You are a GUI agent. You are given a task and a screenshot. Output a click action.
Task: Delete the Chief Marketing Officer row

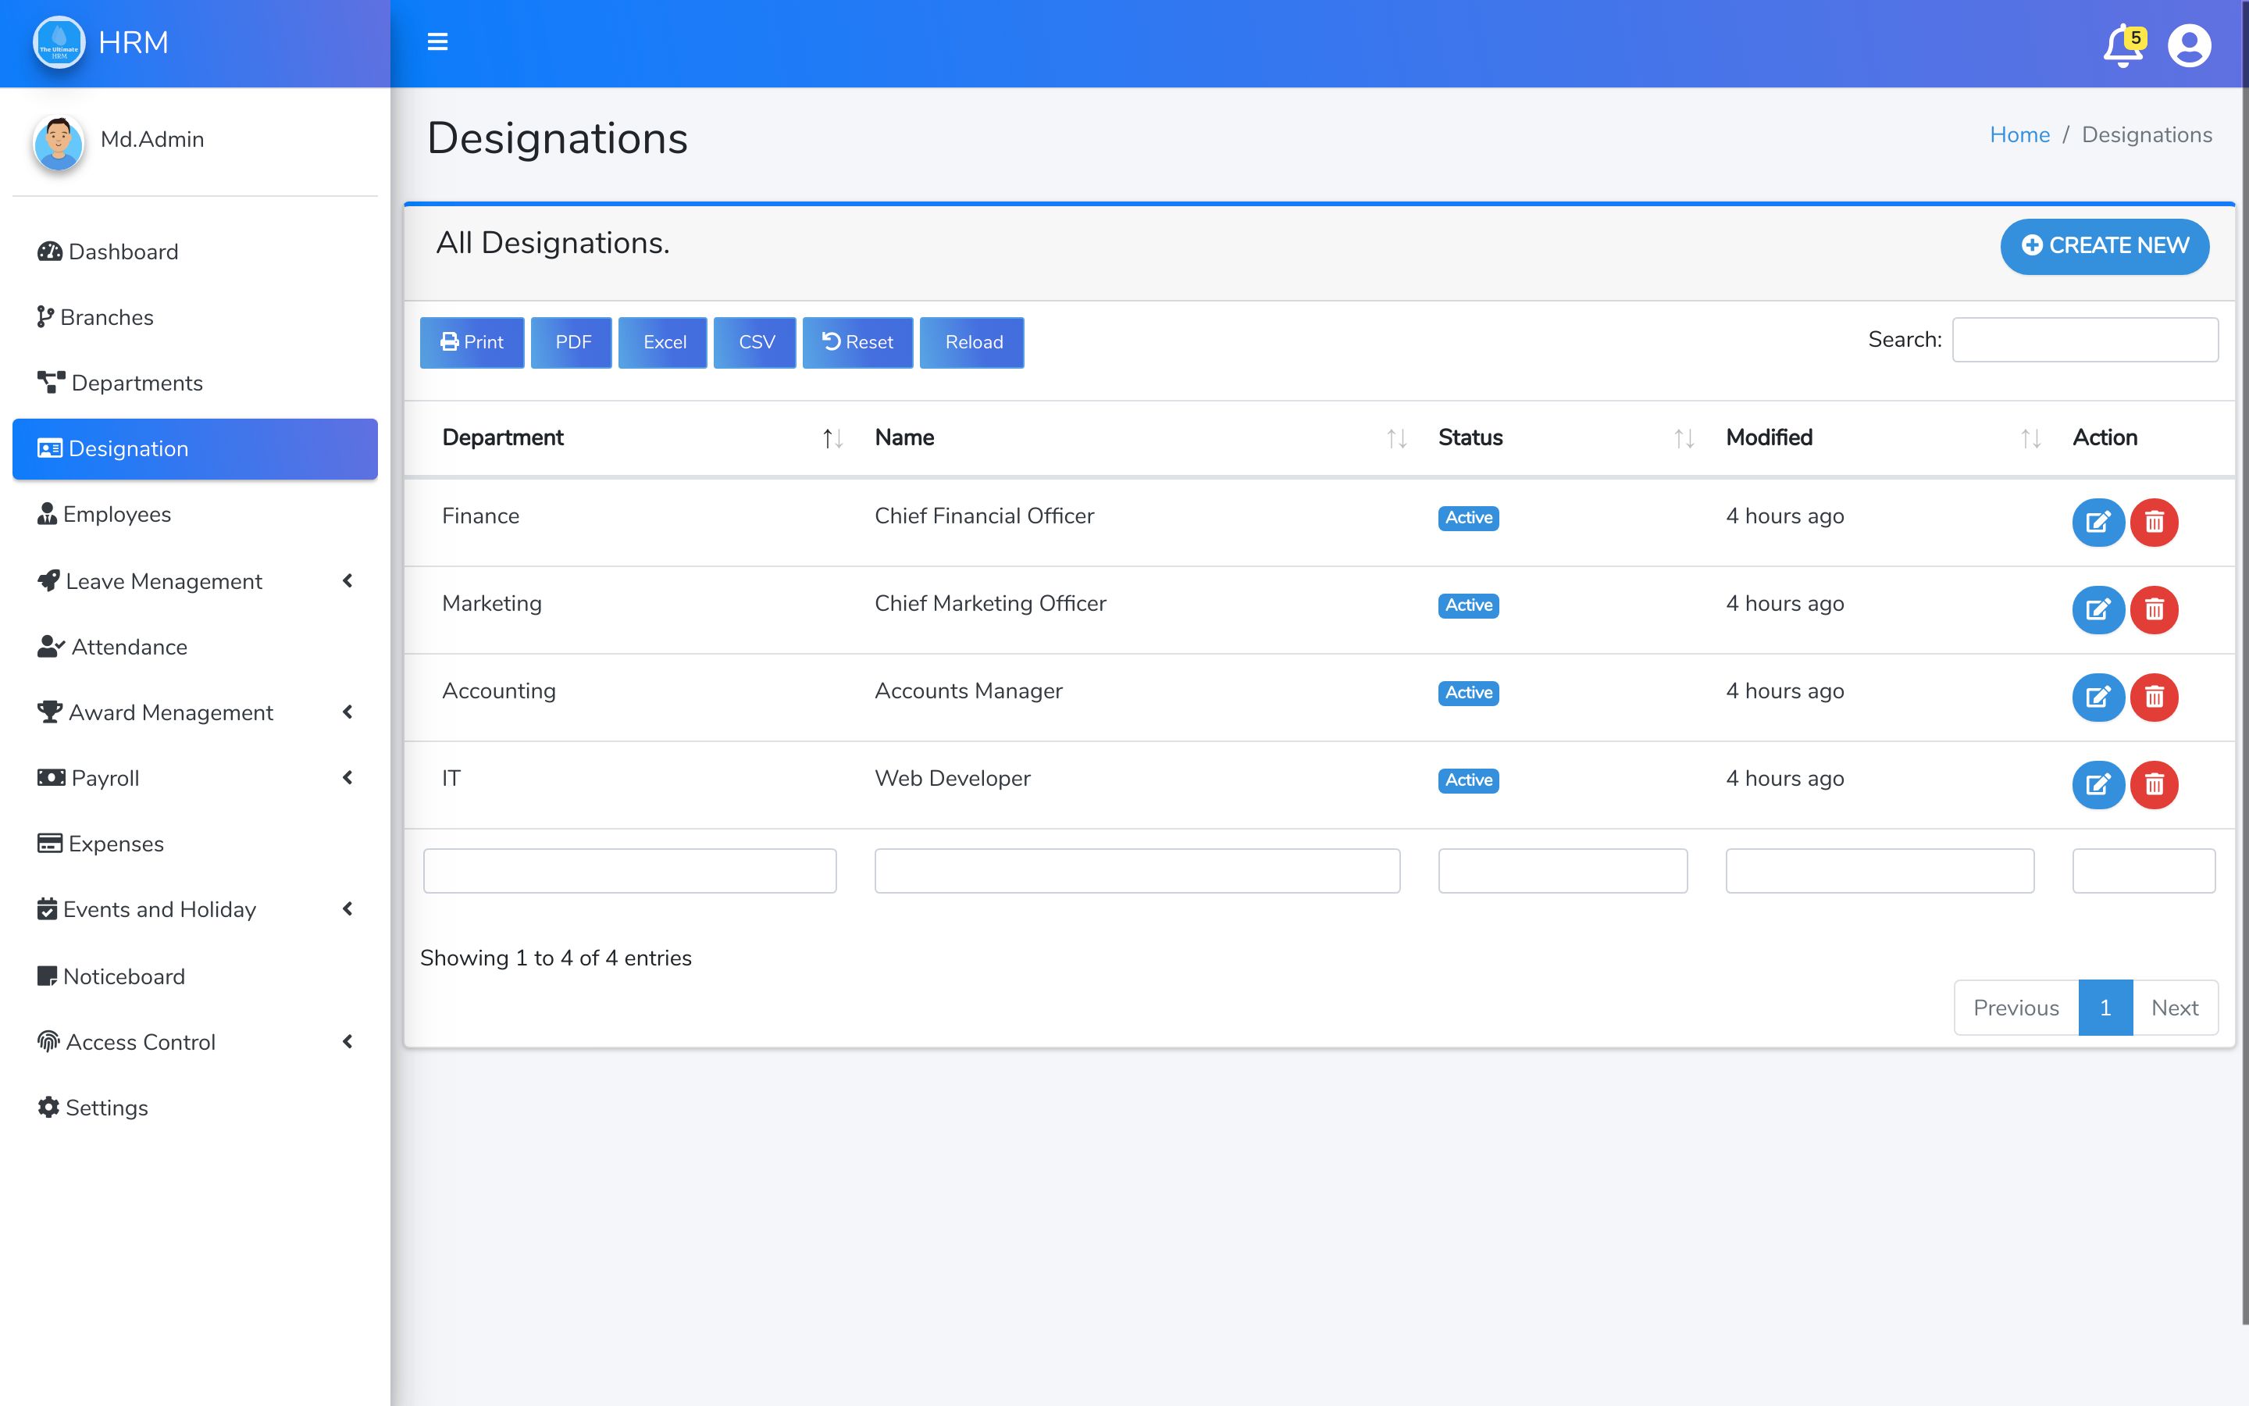click(2155, 609)
